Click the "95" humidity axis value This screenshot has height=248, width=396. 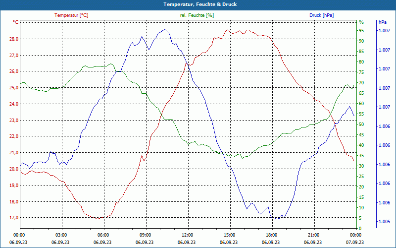click(362, 31)
